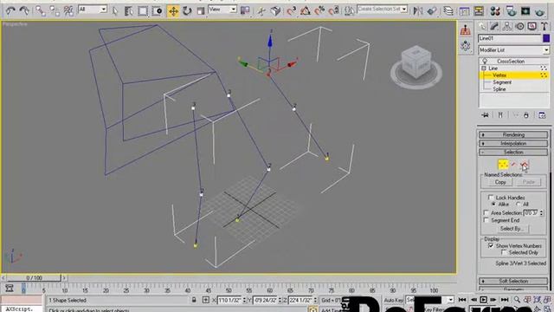Image resolution: width=554 pixels, height=312 pixels.
Task: Expand the Rendering rollout
Action: click(x=513, y=135)
